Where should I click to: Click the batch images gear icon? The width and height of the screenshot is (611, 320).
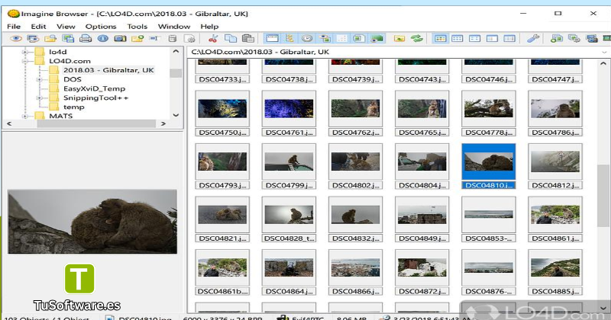(574, 39)
